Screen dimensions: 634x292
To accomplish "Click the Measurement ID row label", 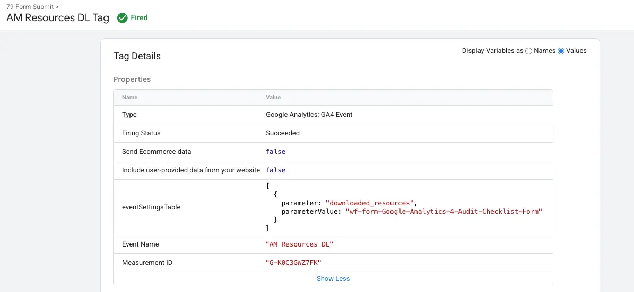I will (147, 263).
